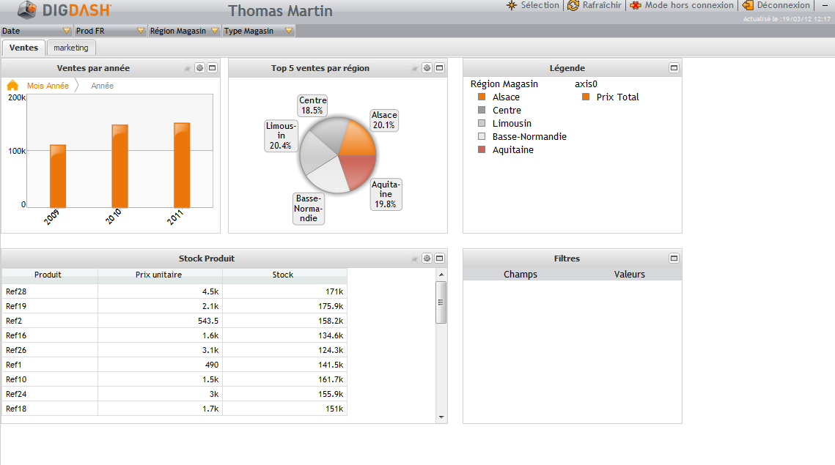Click the Déconnexion logout icon
The image size is (835, 465).
[748, 5]
